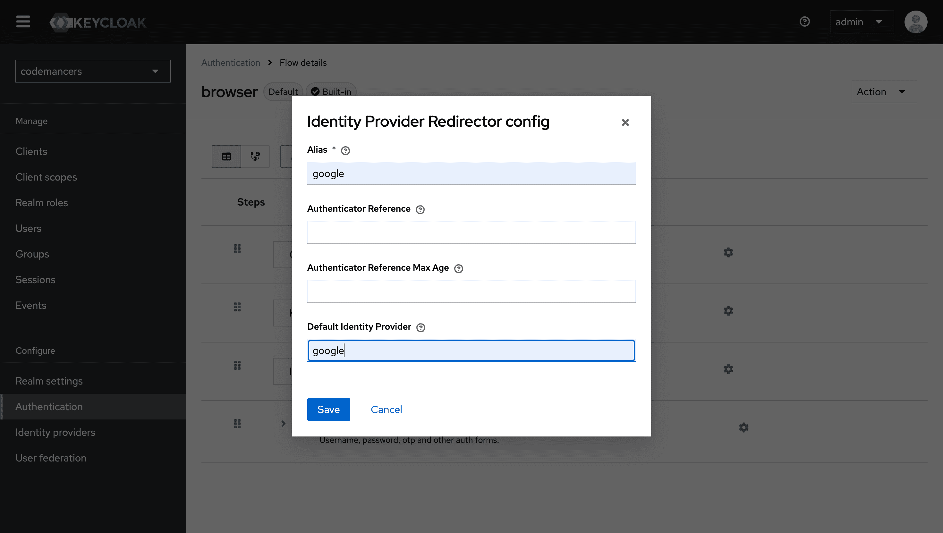Open the codemancers realm dropdown

coord(93,71)
